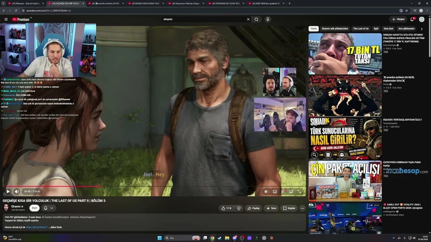Click the Soru ask button
The width and height of the screenshot is (431, 242).
271,208
